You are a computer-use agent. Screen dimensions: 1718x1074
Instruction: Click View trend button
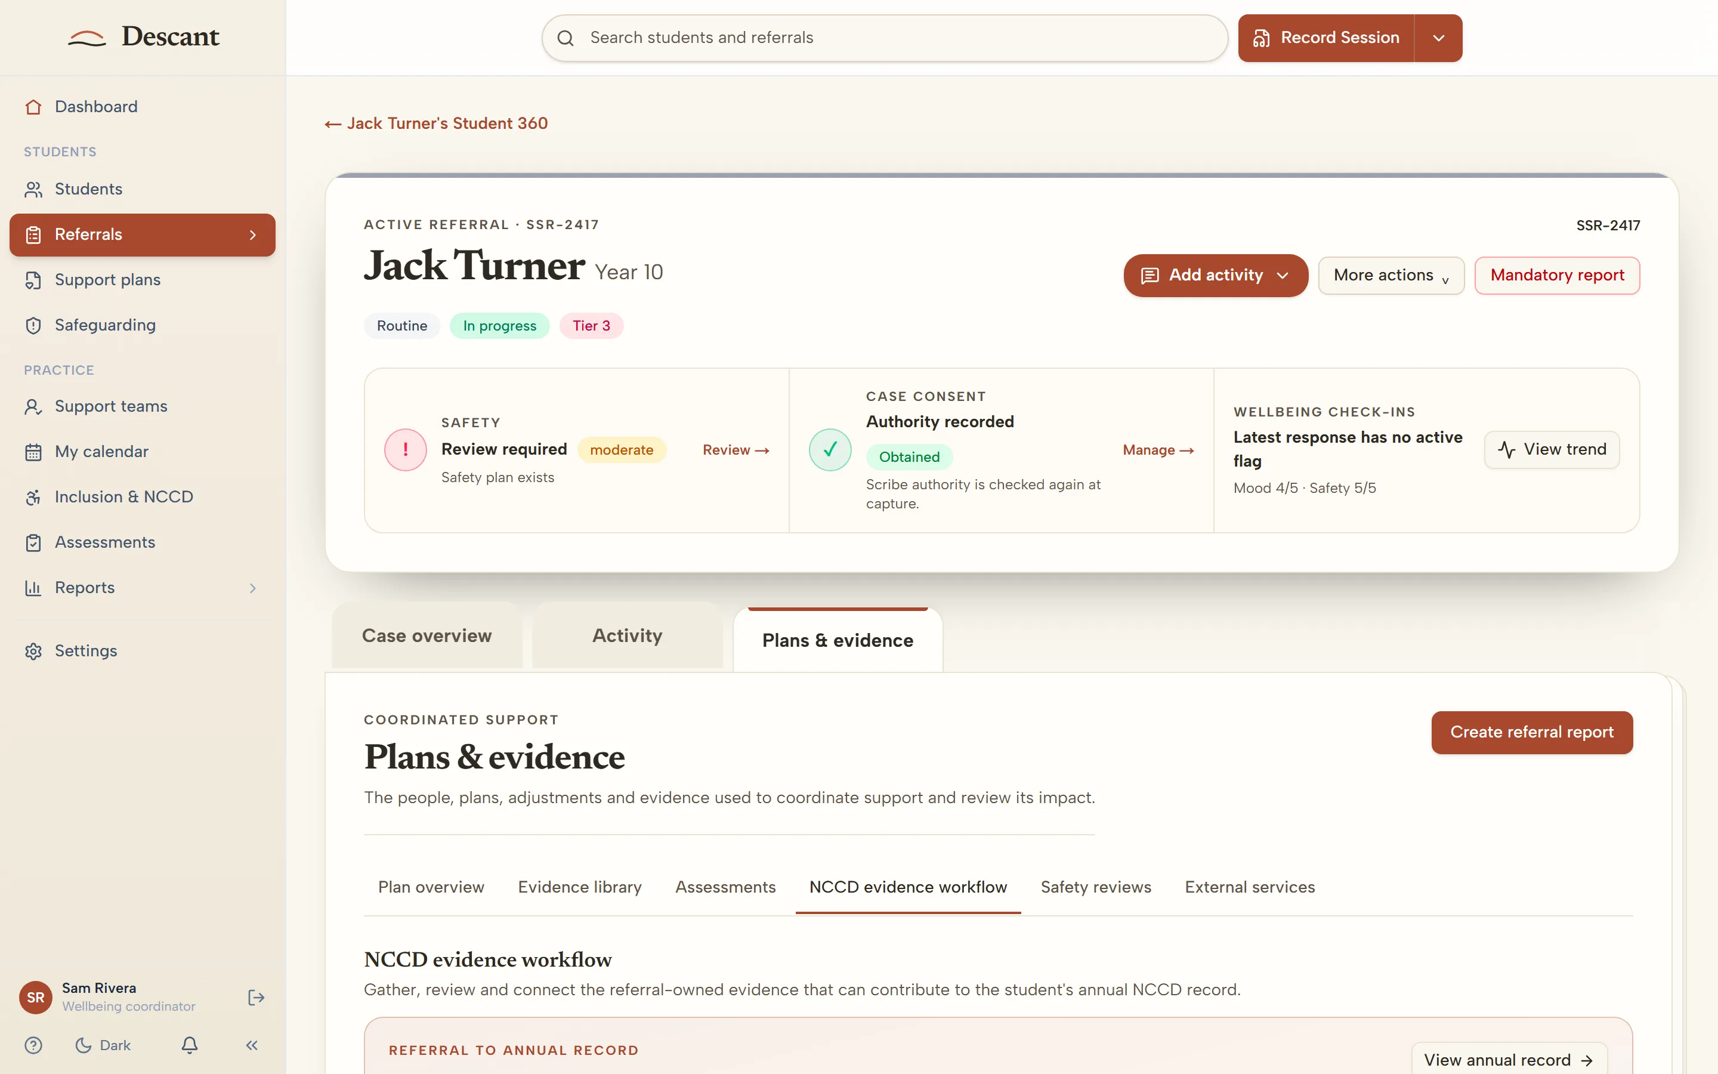[x=1552, y=450]
